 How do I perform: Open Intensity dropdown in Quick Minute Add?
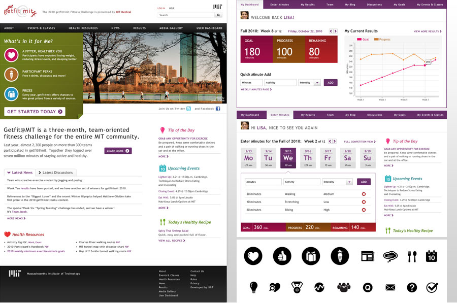317,83
